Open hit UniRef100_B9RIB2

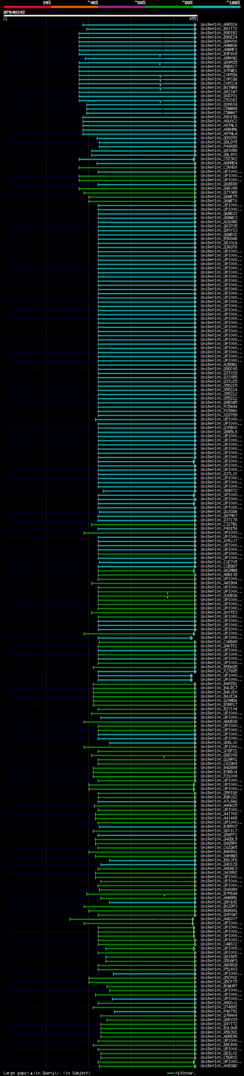[x=219, y=33]
